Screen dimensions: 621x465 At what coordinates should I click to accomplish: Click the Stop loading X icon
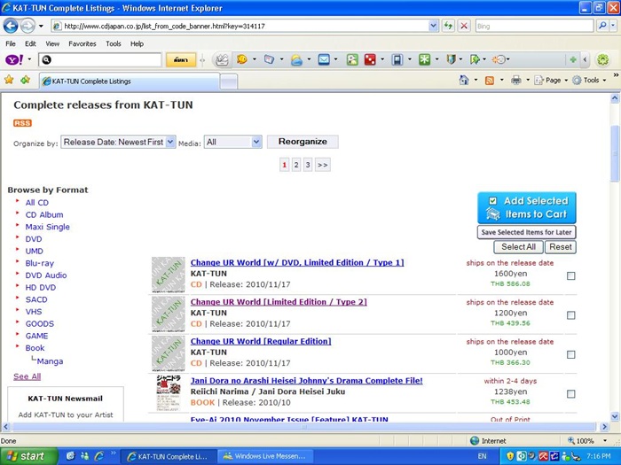point(464,26)
